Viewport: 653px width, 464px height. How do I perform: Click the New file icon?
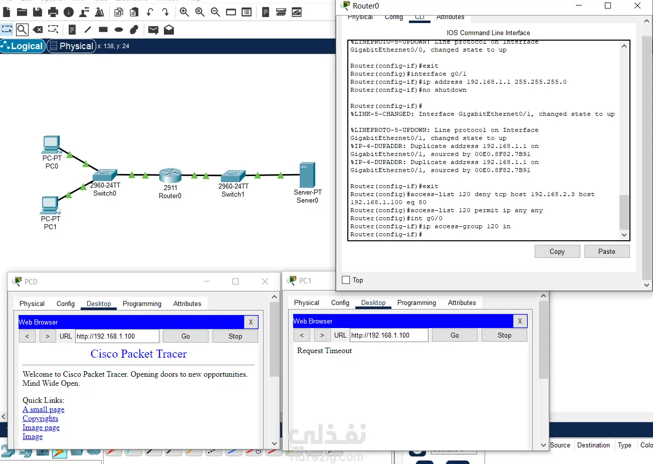(7, 12)
